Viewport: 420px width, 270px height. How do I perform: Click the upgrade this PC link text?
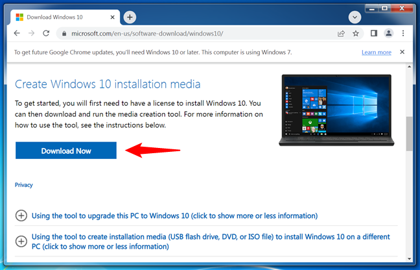click(x=174, y=216)
